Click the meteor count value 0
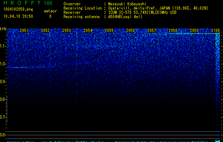223x142 pixels. [50, 16]
